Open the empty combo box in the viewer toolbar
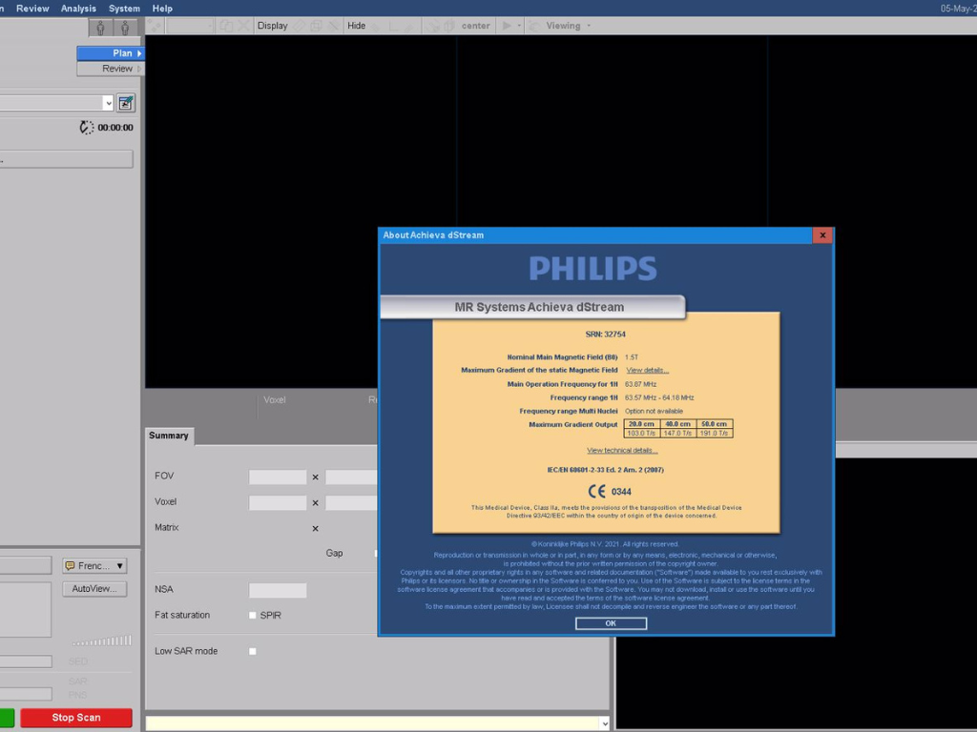This screenshot has width=977, height=732. [x=191, y=26]
